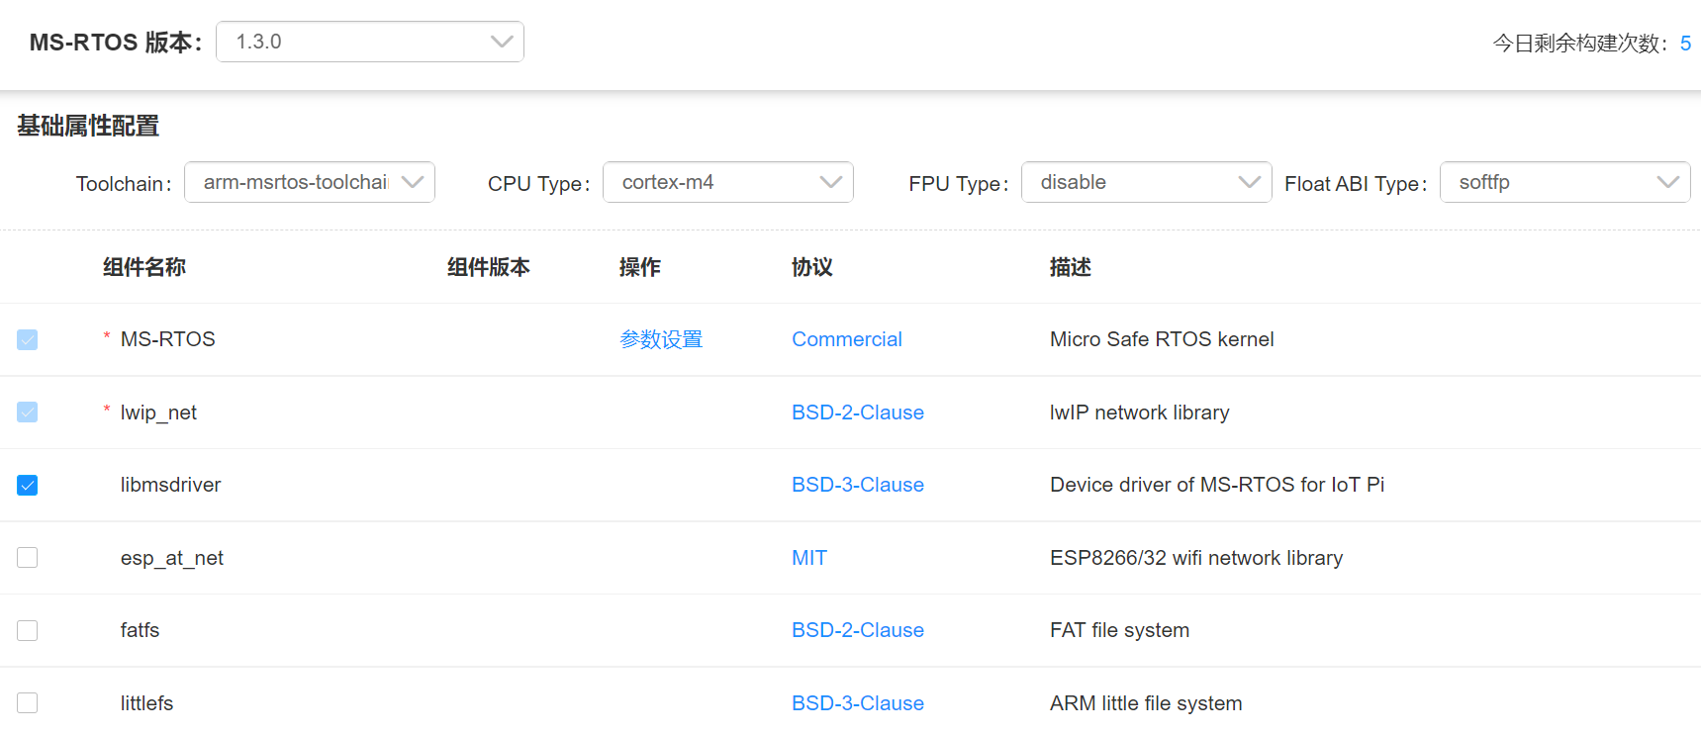Click the MS-RTOS row checkbox
The width and height of the screenshot is (1701, 734).
pos(28,339)
